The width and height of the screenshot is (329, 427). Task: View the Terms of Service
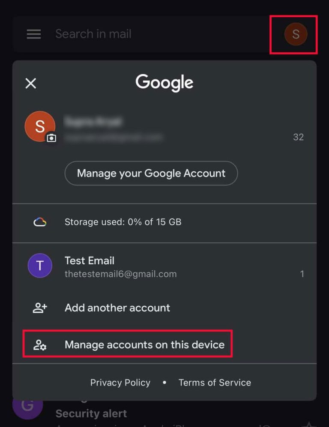coord(215,382)
